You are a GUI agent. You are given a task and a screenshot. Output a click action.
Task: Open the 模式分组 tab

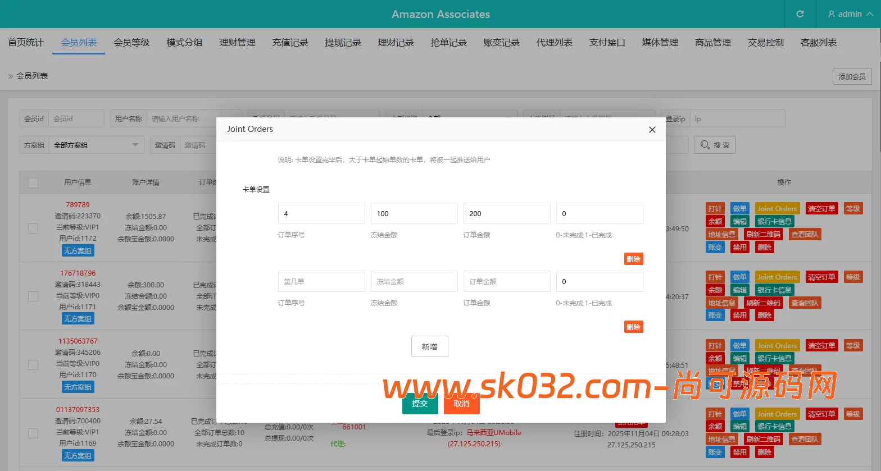[184, 43]
